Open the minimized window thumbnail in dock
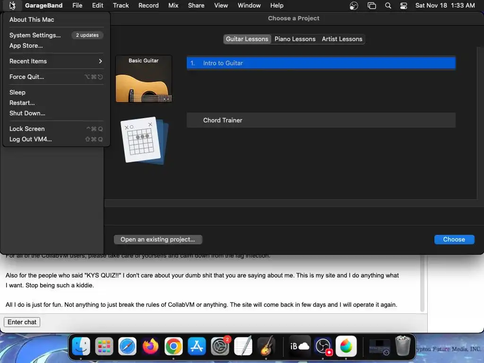 click(x=380, y=346)
